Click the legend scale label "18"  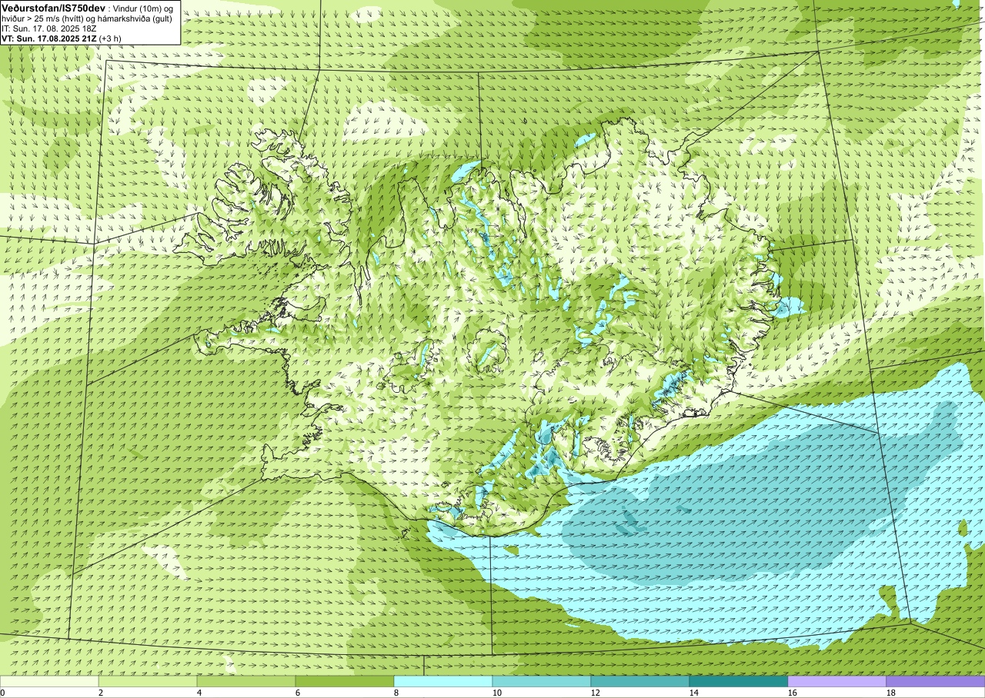tap(891, 693)
